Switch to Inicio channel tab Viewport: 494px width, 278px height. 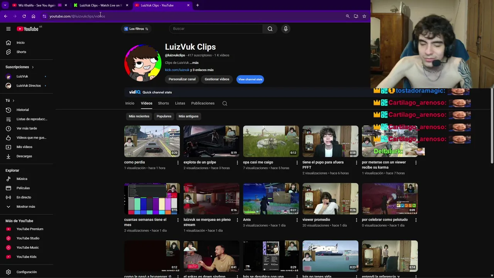coord(130,103)
